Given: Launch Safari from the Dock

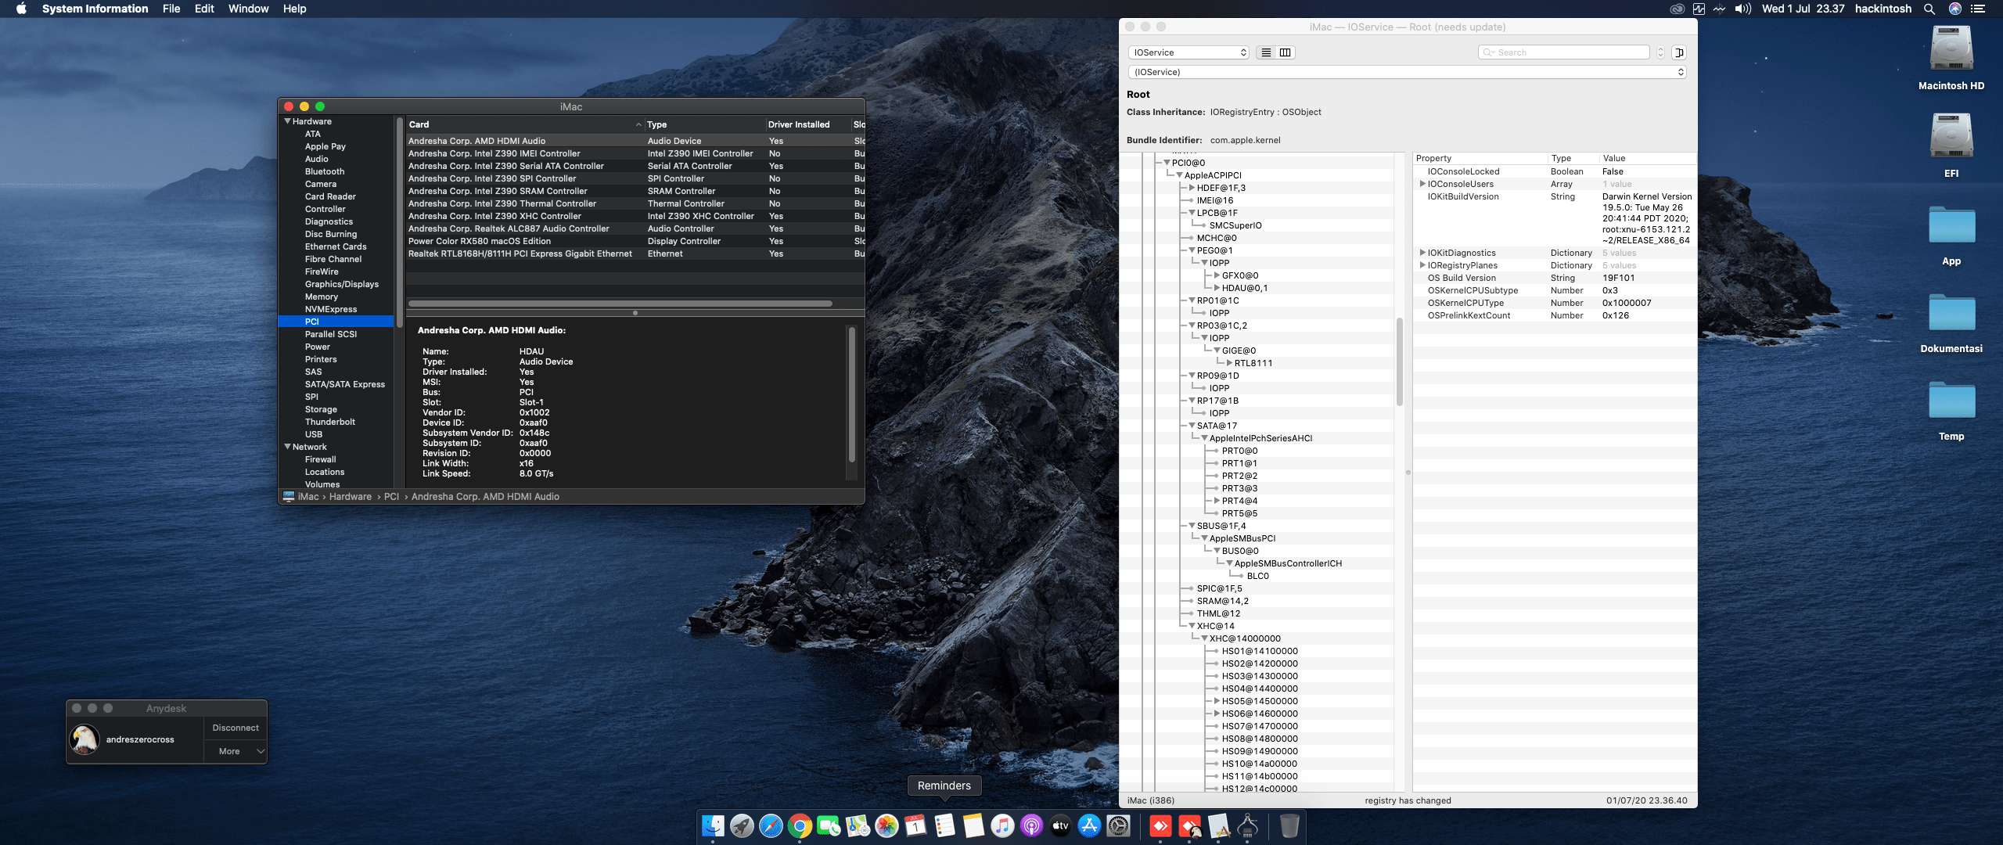Looking at the screenshot, I should (771, 826).
